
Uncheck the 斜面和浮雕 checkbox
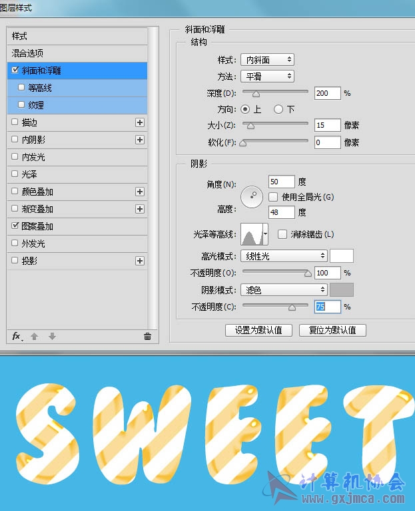[15, 70]
